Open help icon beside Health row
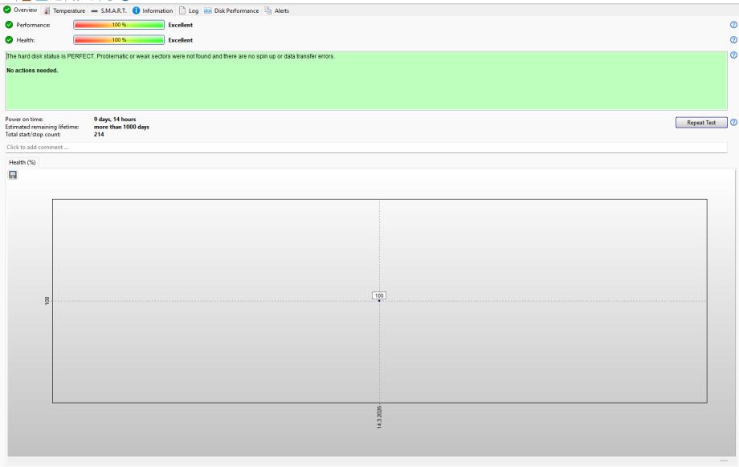This screenshot has height=467, width=739. pyautogui.click(x=733, y=40)
